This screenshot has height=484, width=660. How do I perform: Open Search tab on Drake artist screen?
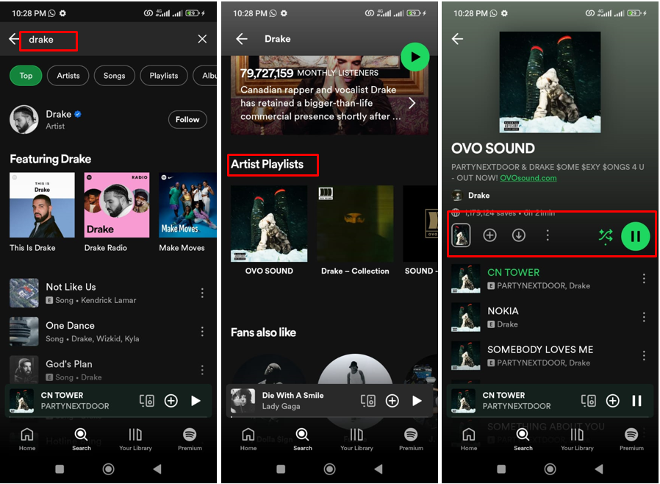point(303,439)
